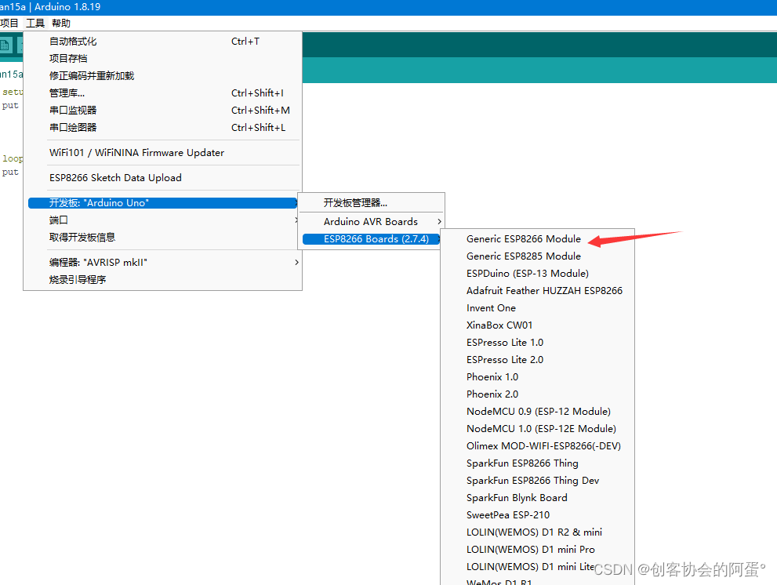
Task: Select LOLIN(WEMOS) D1 mini Lite
Action: tap(537, 567)
